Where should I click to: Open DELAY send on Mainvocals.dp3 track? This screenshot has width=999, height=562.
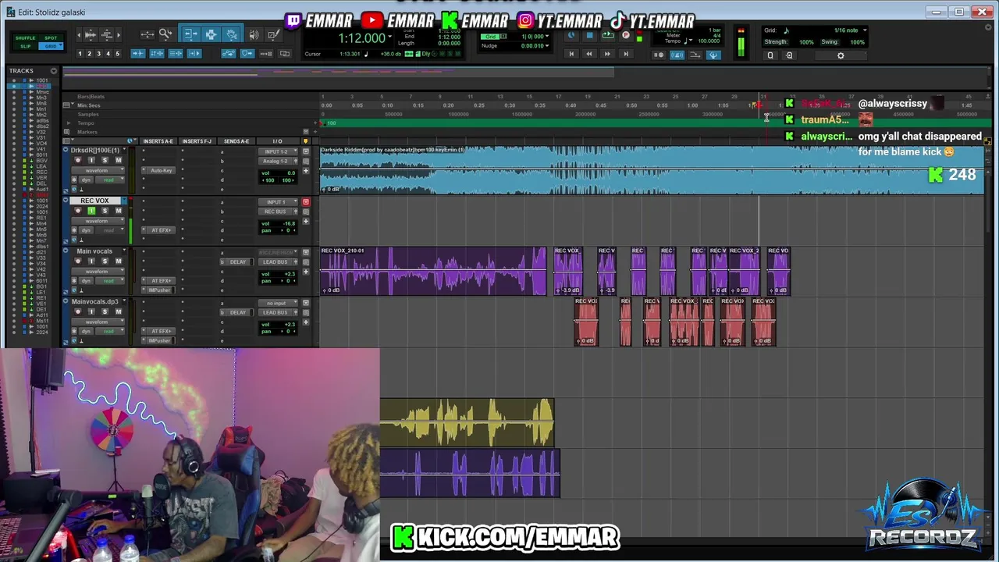236,312
